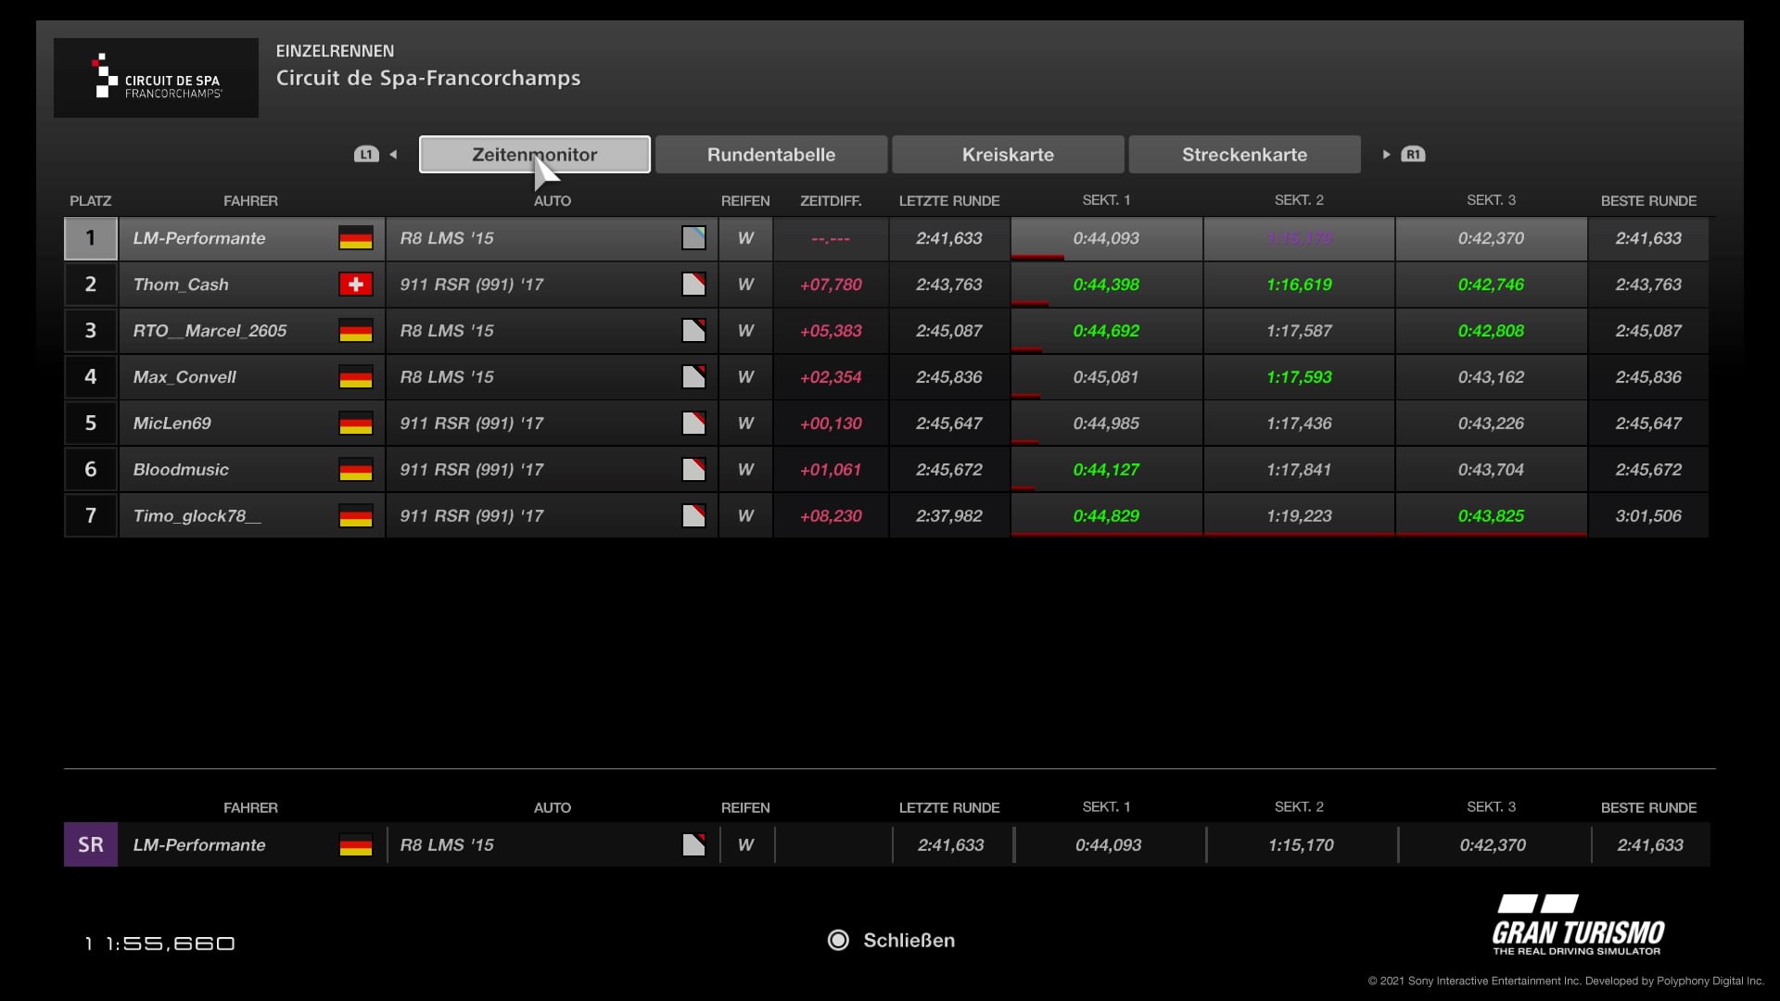This screenshot has height=1001, width=1780.
Task: Click LM-Performante's German flag in row one
Action: pos(355,238)
